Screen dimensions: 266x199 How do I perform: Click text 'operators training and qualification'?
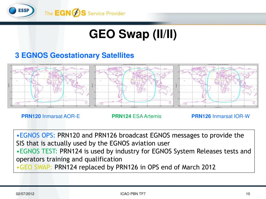tap(69, 159)
